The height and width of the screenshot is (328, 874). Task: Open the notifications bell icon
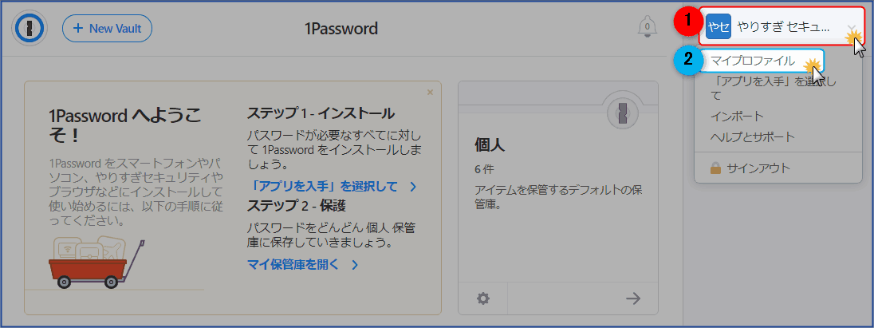pos(647,26)
